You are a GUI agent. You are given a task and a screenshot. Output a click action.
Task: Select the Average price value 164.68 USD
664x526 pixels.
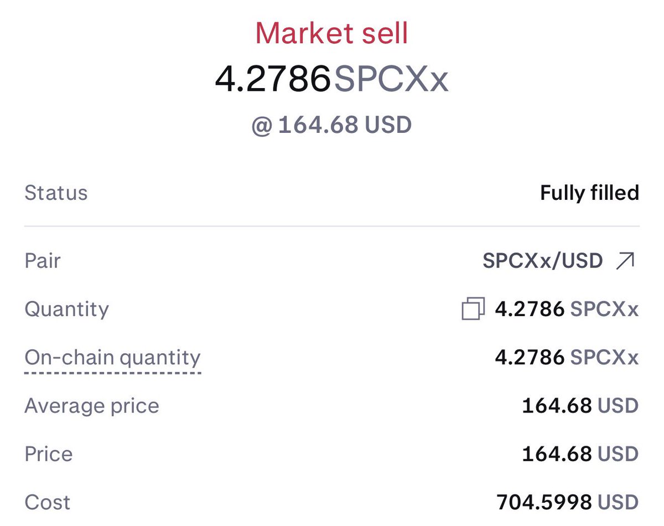coord(580,406)
